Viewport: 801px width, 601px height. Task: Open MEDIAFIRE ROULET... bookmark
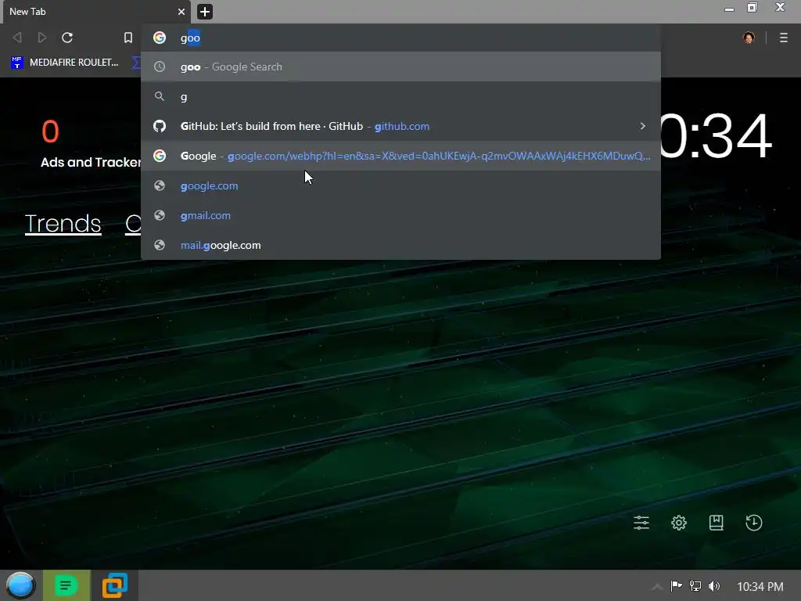[x=64, y=63]
